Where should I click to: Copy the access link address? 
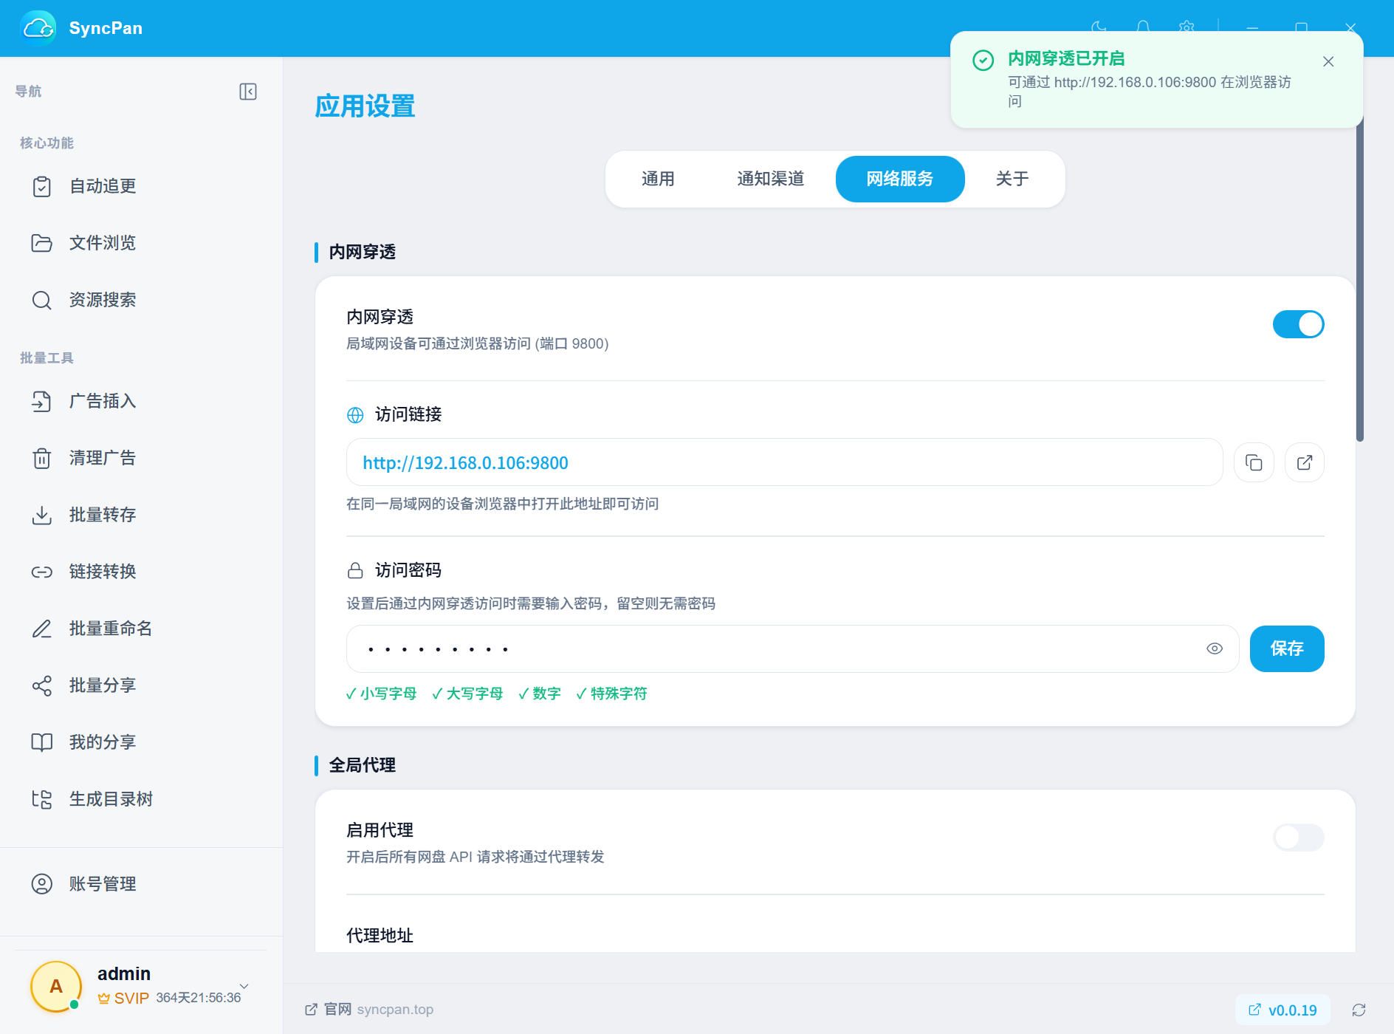pos(1254,462)
